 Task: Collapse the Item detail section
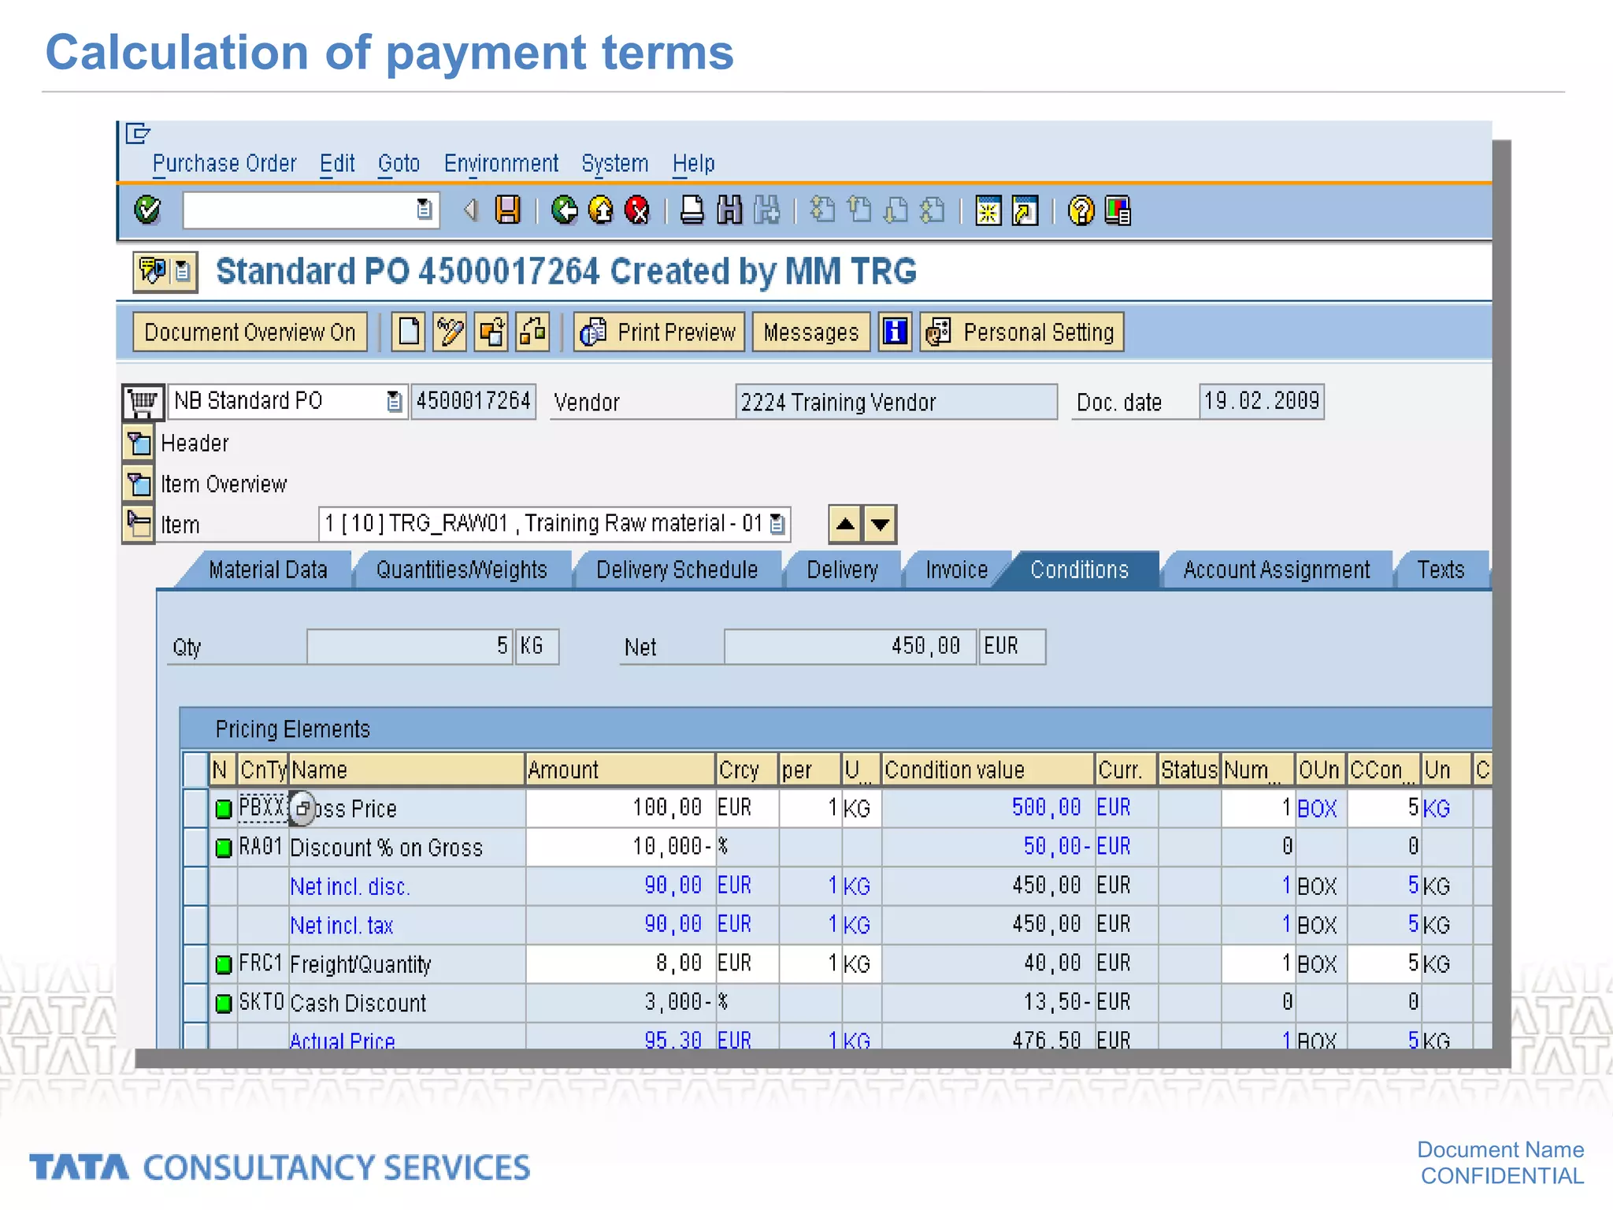click(x=139, y=524)
